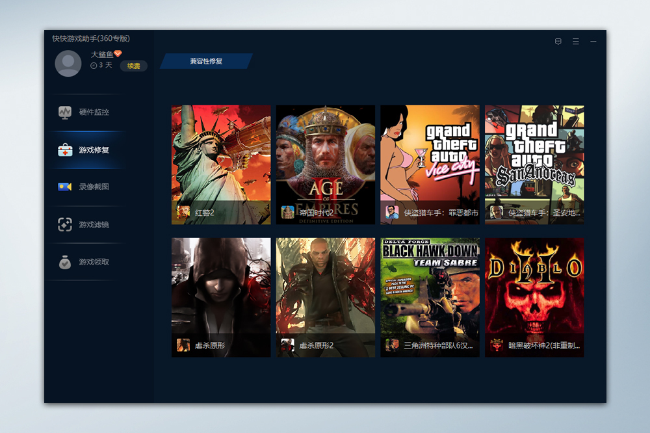Select the Black Hawk Down 三角洲特种部队 cover
Screen dimensions: 650x433
pyautogui.click(x=430, y=296)
